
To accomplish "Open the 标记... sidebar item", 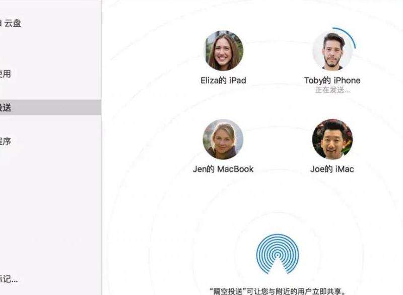I will 9,279.
